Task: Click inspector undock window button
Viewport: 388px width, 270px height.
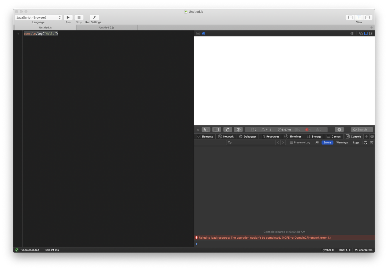Action: pos(206,130)
